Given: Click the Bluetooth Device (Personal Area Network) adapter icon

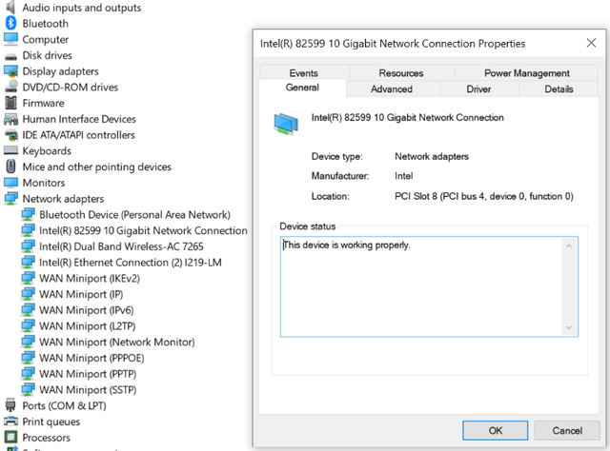Looking at the screenshot, I should click(x=28, y=214).
